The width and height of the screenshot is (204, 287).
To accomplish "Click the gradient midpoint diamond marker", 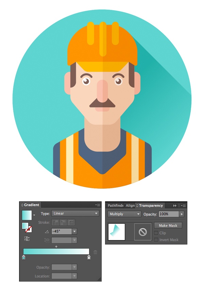I will (56, 247).
